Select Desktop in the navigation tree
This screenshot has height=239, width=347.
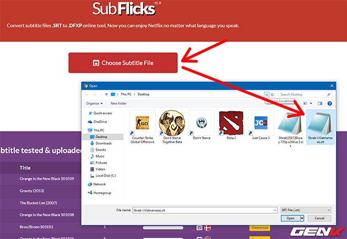99,137
